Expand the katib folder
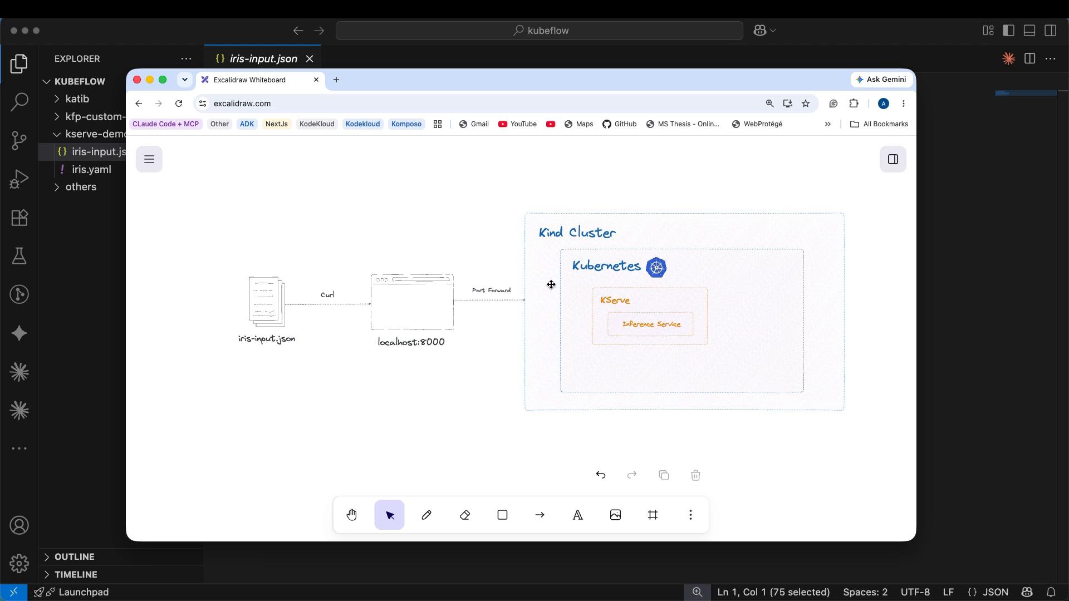Screen dimensions: 1069x601 [77, 99]
